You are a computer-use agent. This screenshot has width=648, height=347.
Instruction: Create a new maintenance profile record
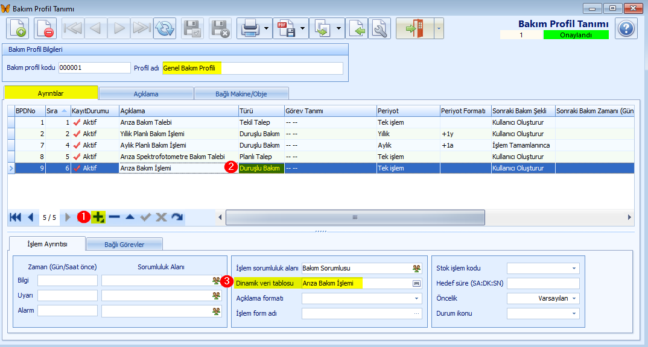pos(17,28)
